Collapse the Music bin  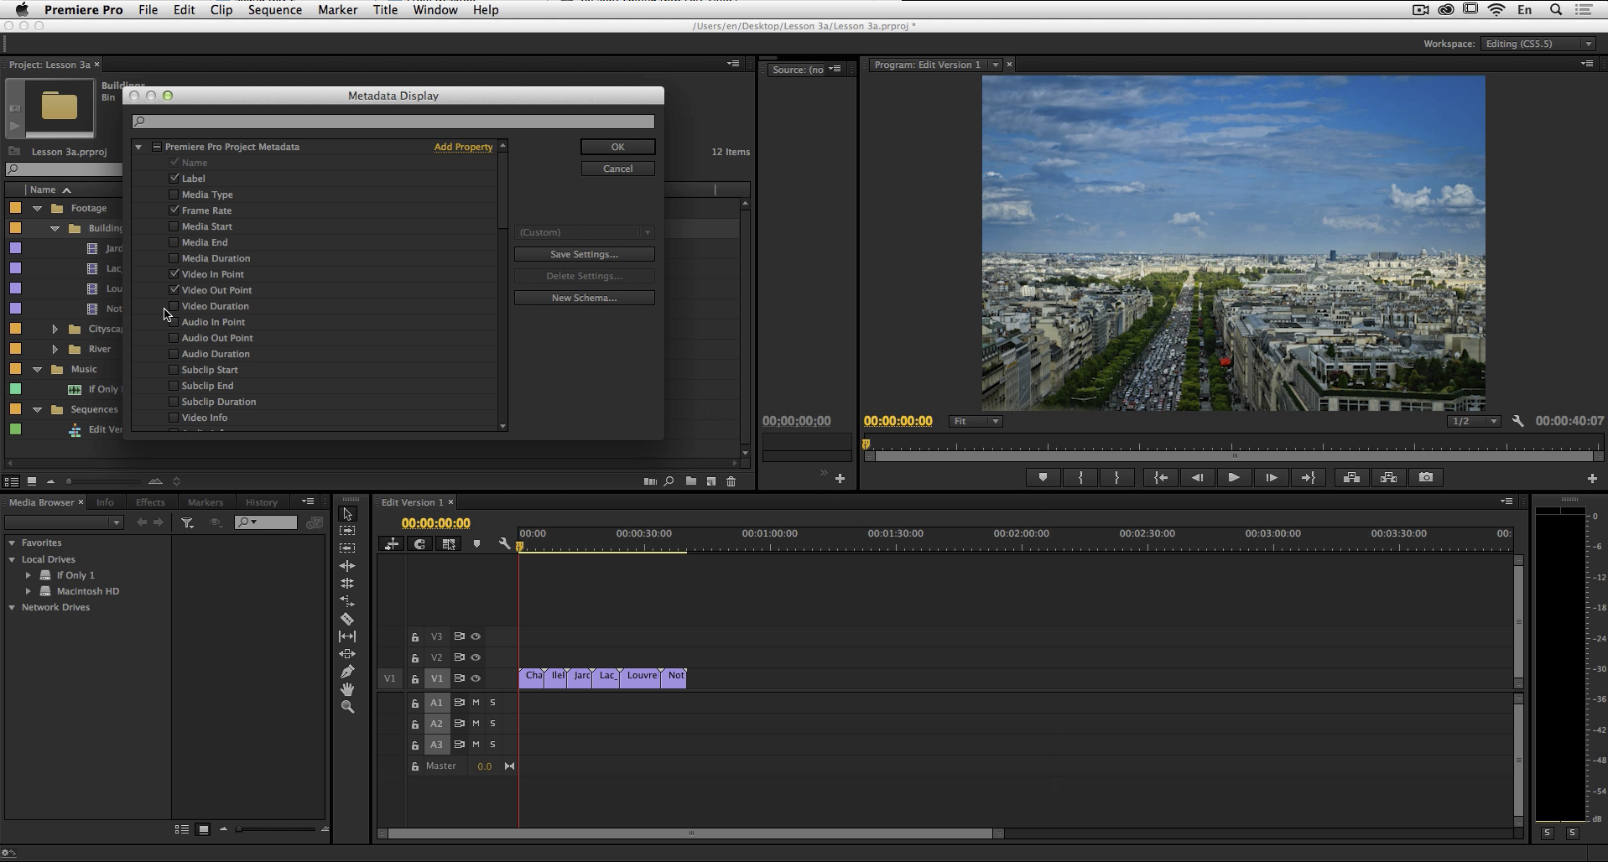pos(37,369)
